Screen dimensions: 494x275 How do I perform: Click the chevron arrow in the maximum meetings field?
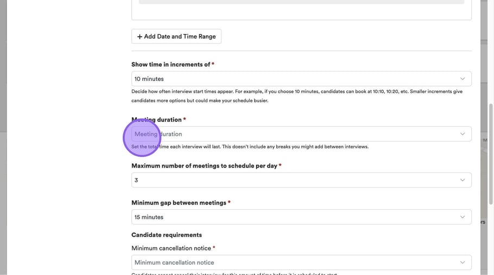pos(463,180)
